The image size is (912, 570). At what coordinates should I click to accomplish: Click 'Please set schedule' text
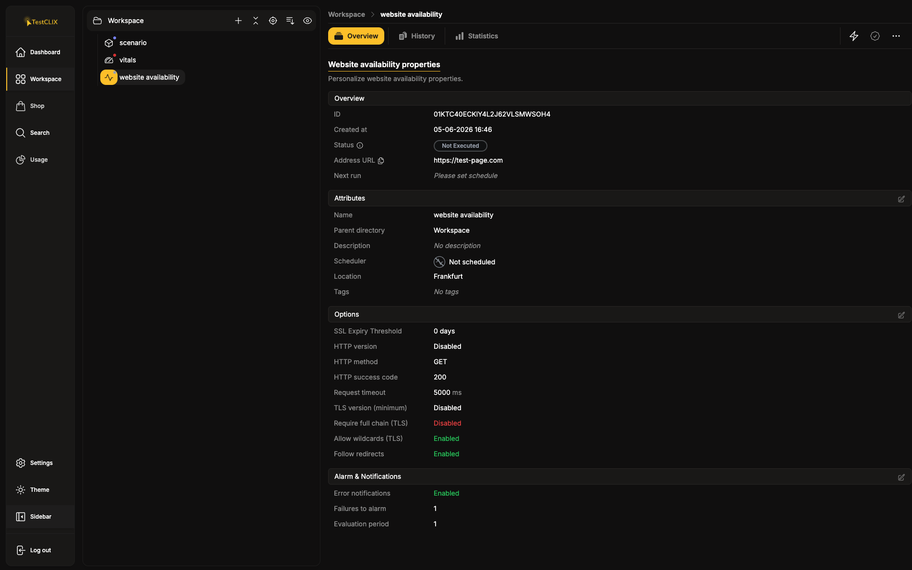click(465, 176)
